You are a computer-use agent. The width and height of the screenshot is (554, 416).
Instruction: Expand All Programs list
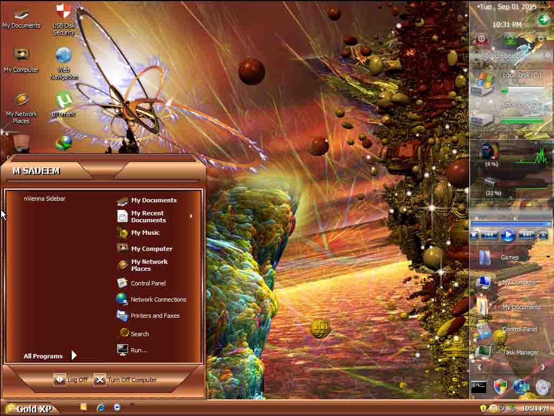click(x=50, y=356)
